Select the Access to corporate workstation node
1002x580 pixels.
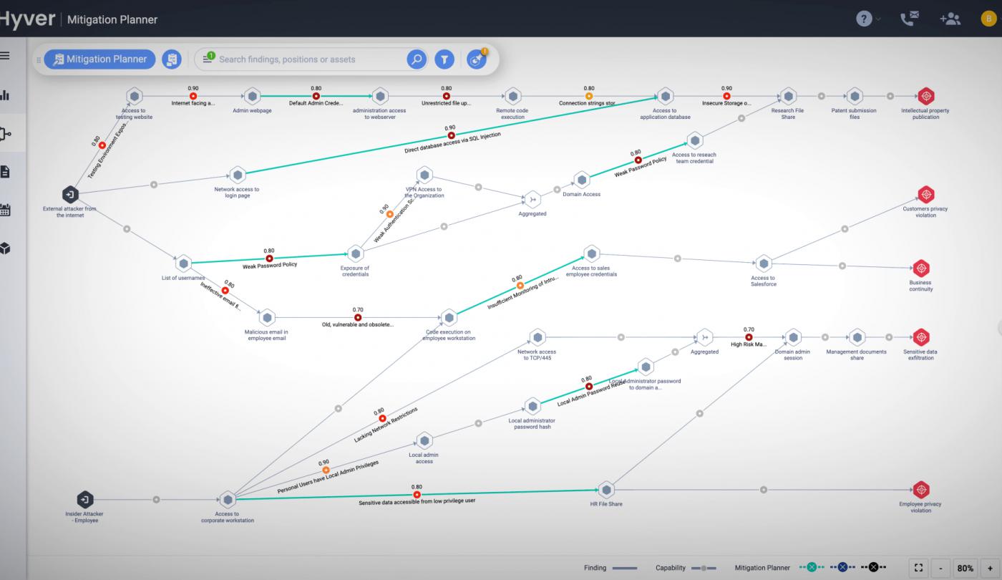click(228, 499)
